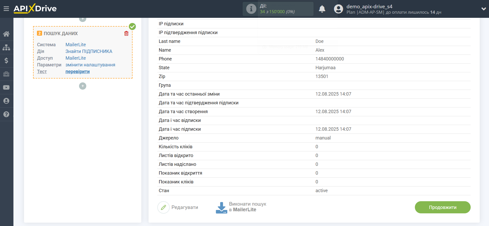This screenshot has width=489, height=226.
Task: Click the Листів відкрито row label
Action: click(x=176, y=155)
